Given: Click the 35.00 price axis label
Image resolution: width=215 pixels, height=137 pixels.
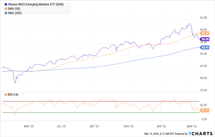Looking at the screenshot, I should pyautogui.click(x=203, y=90).
